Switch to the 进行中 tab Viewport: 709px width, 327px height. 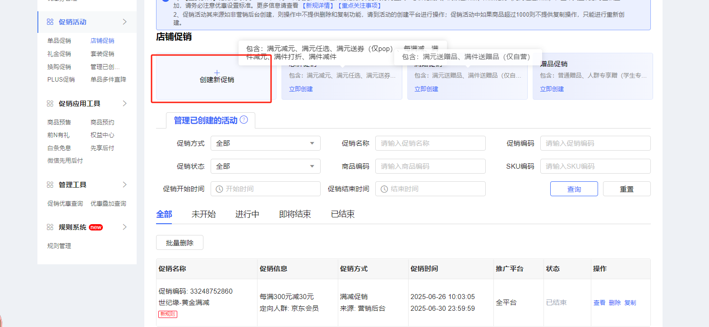point(247,214)
